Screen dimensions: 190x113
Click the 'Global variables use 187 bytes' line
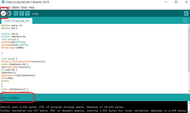(x=94, y=111)
